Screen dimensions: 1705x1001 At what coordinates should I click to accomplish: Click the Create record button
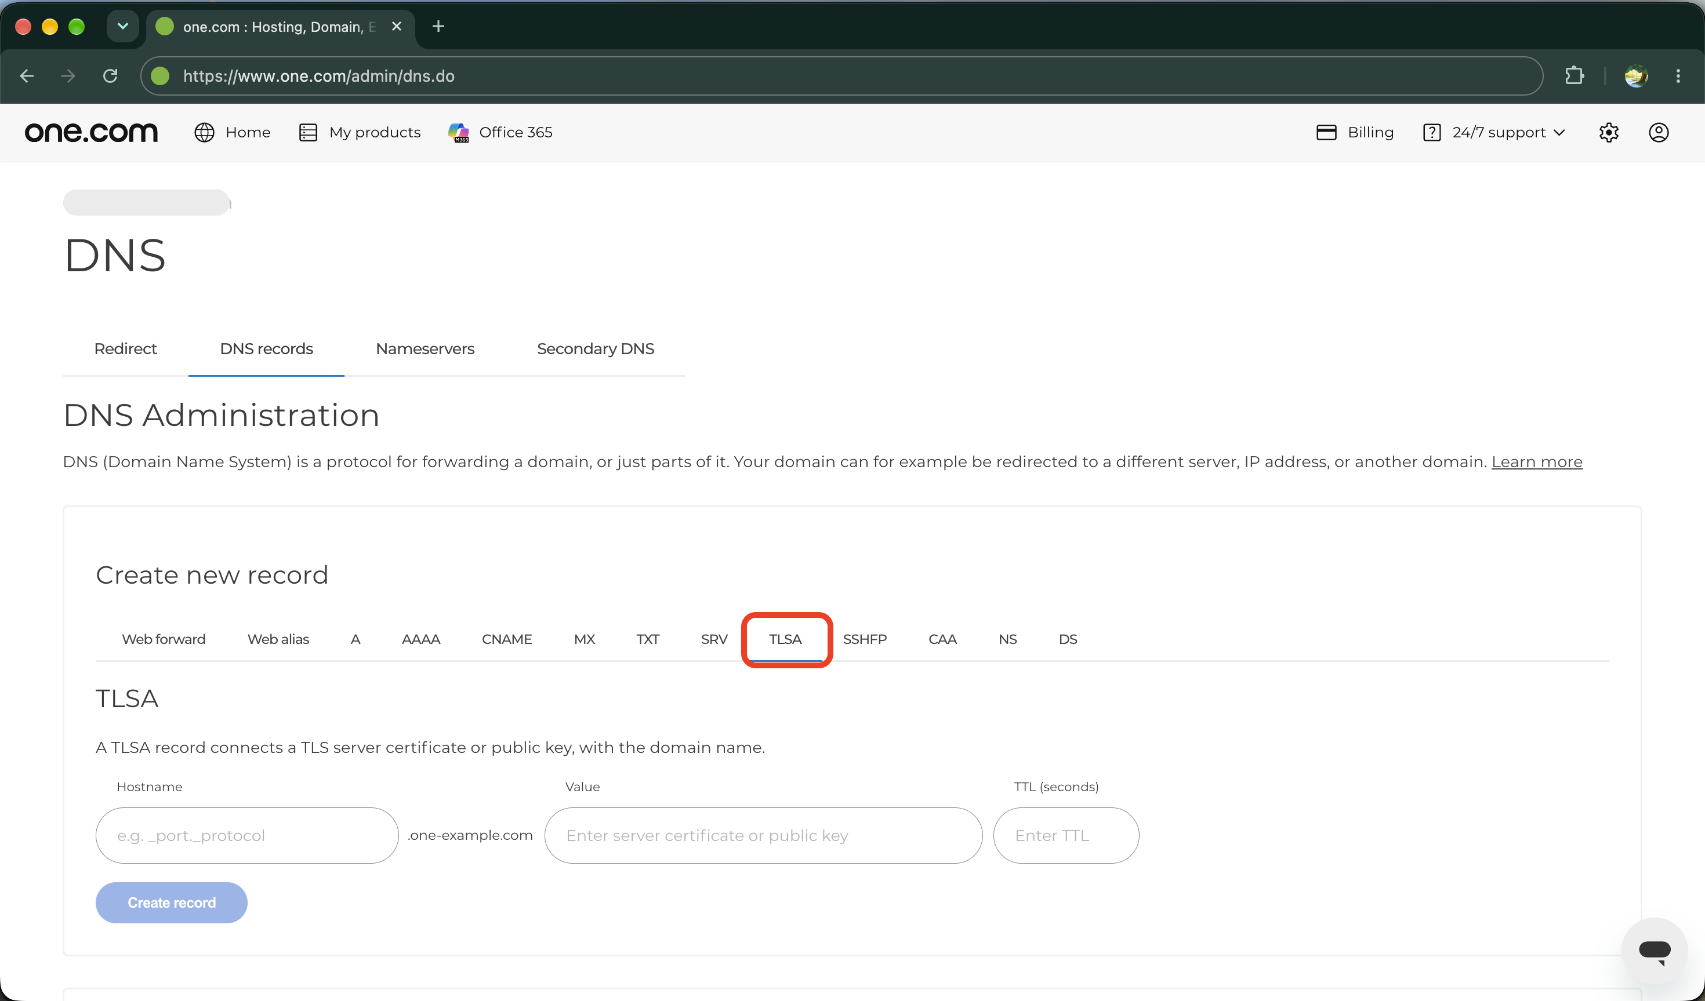[x=171, y=903]
